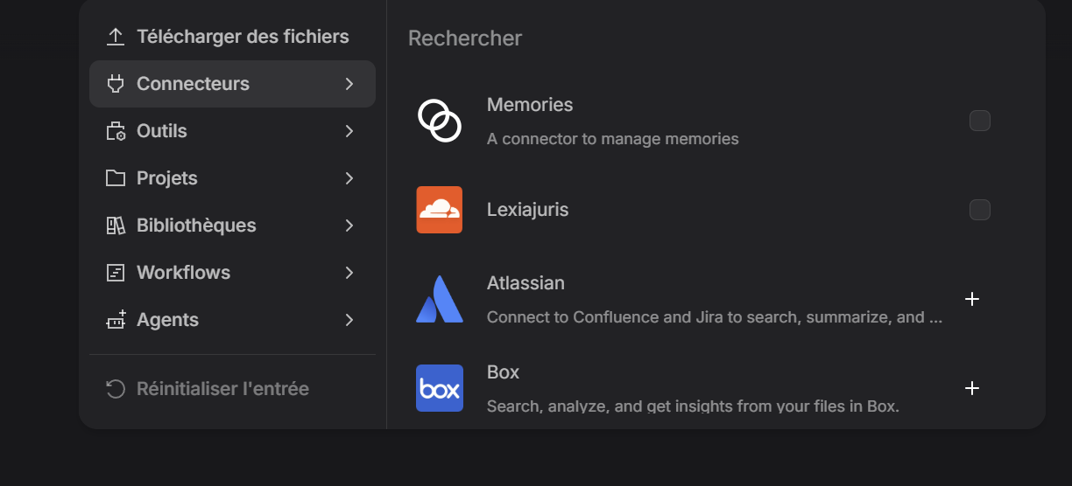Select Réinitialiser l'entrée option
The height and width of the screenshot is (486, 1072).
(232, 388)
